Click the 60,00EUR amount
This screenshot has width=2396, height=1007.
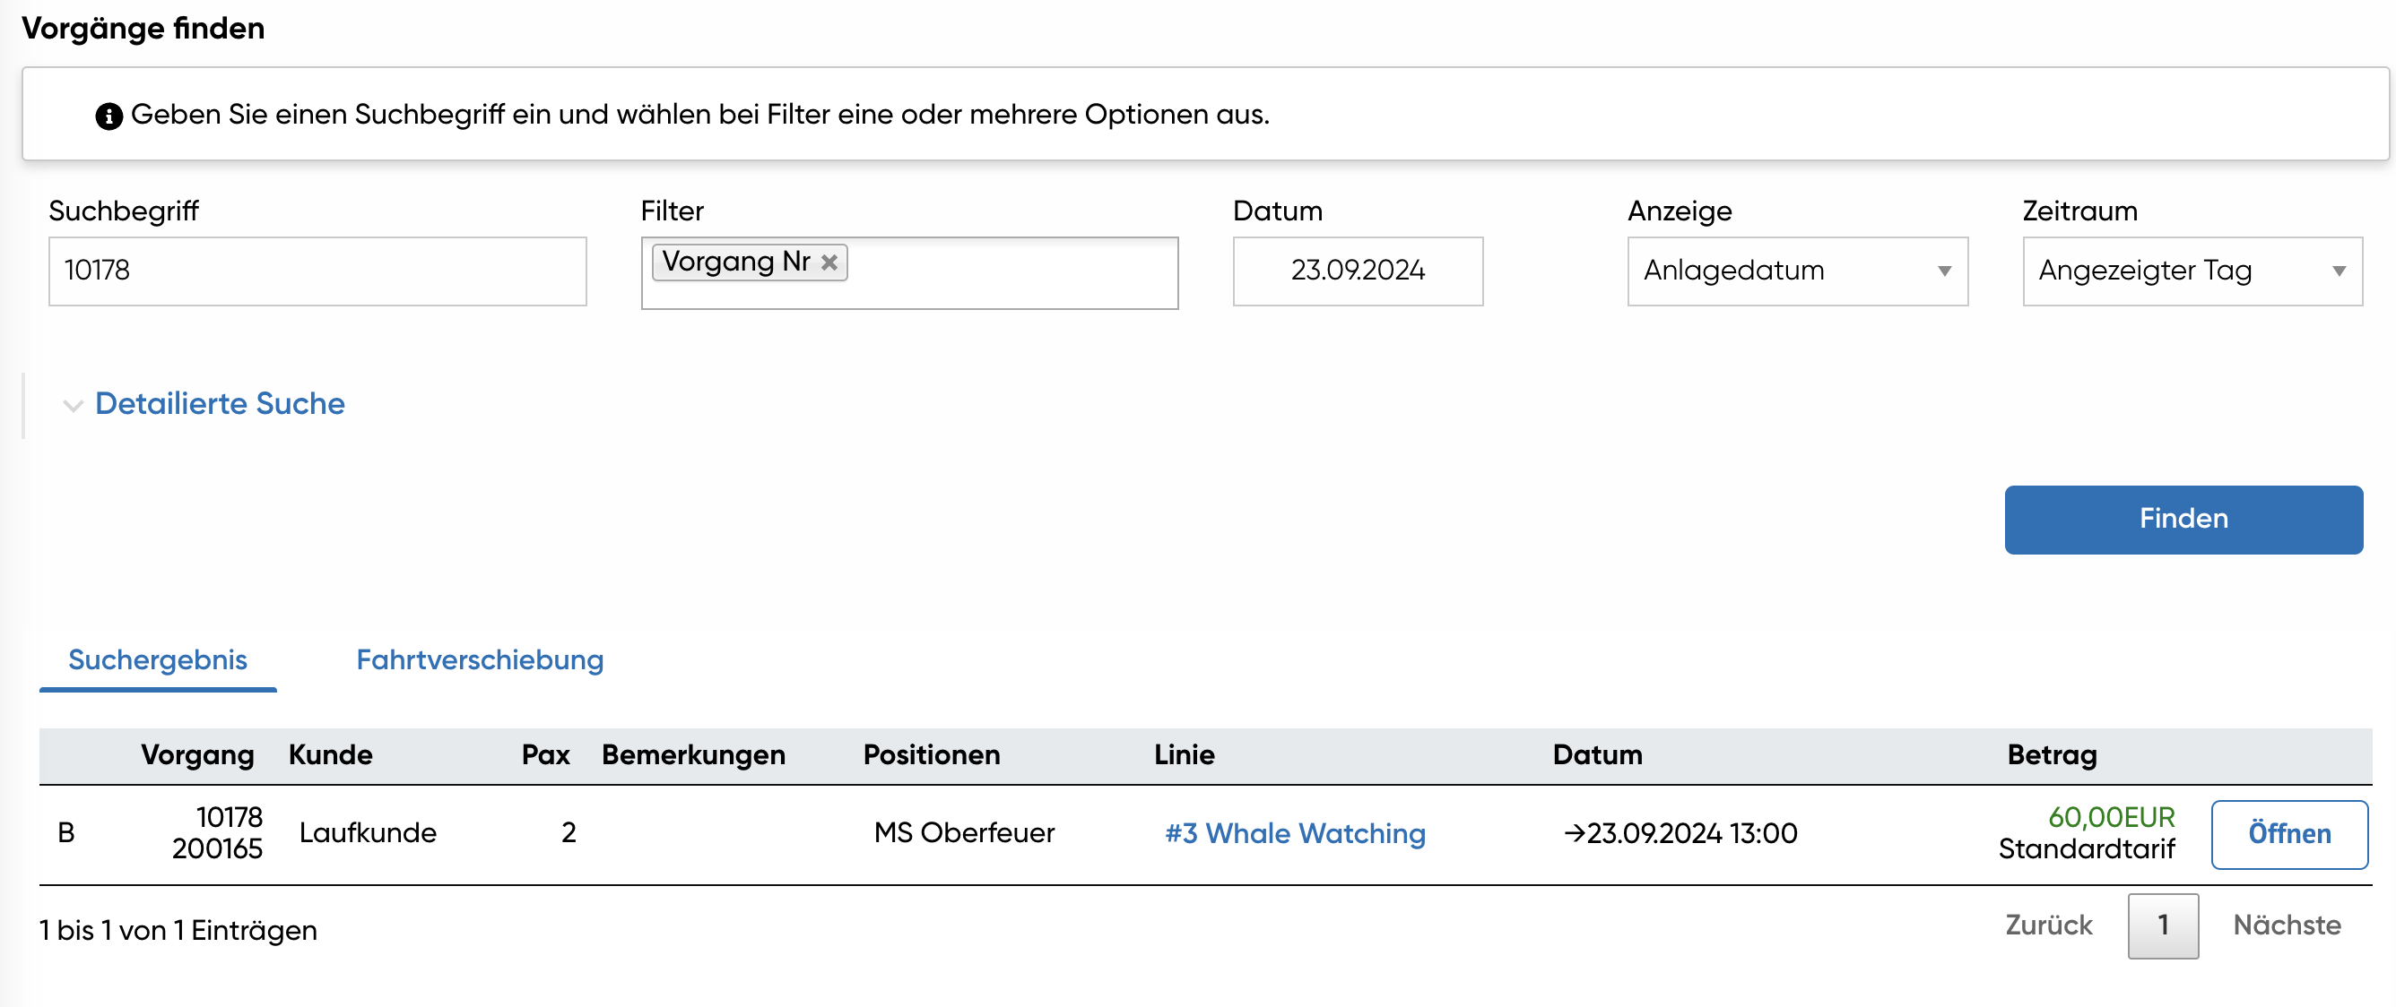tap(2112, 817)
